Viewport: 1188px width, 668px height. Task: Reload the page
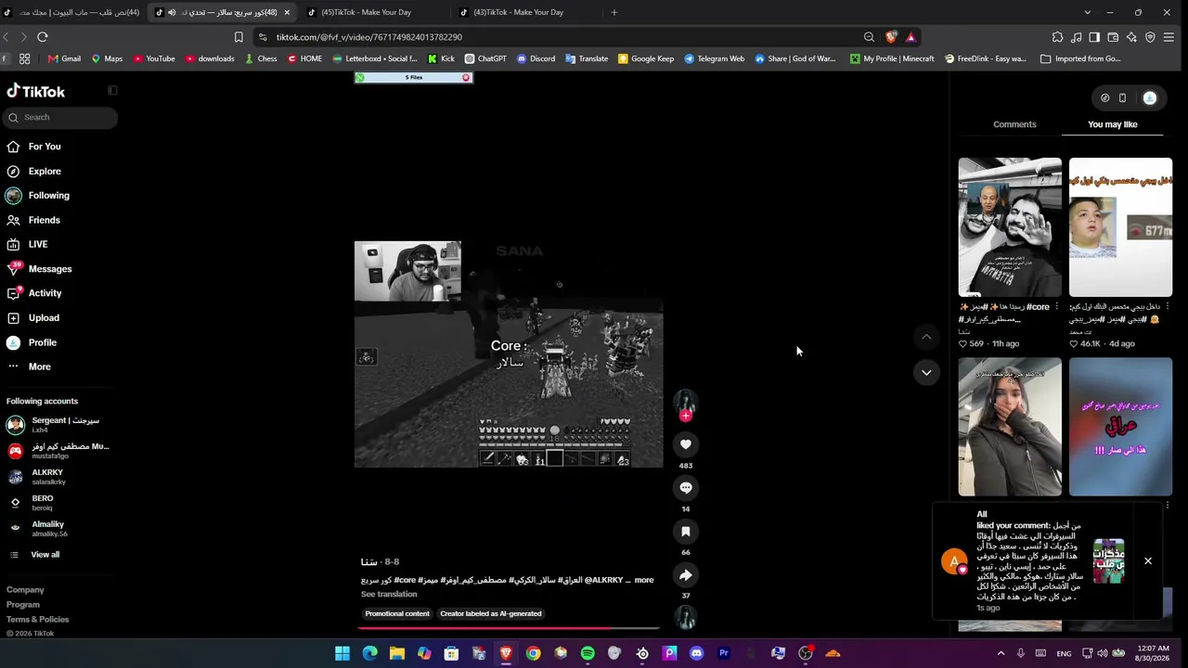point(43,37)
